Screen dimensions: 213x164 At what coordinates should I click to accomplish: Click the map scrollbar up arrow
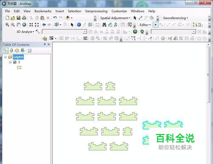pos(208,44)
